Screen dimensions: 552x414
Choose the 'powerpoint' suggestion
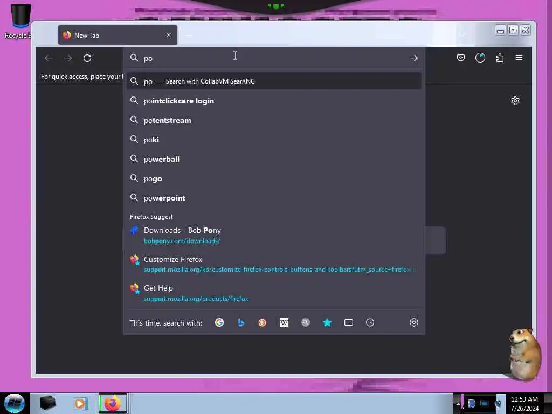click(274, 198)
